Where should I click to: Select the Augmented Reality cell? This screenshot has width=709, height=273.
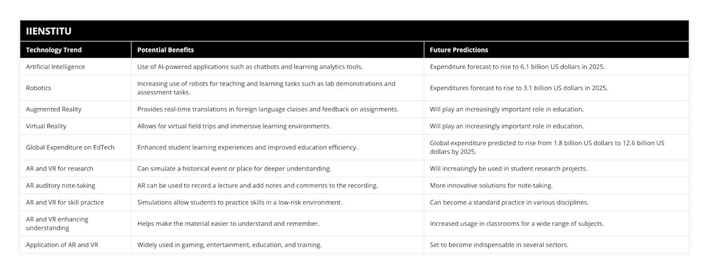[x=54, y=109]
